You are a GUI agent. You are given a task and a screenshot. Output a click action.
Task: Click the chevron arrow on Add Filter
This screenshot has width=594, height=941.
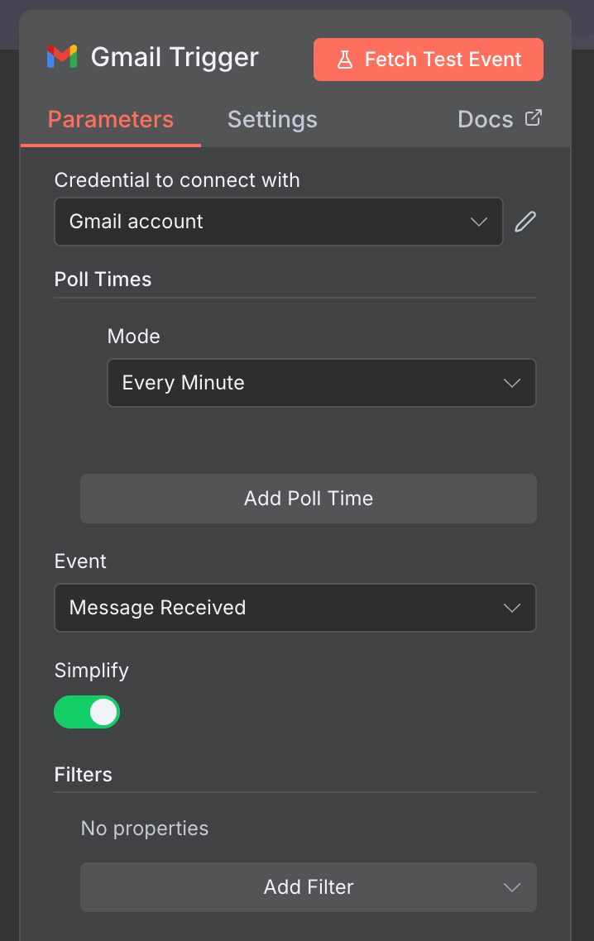(512, 887)
